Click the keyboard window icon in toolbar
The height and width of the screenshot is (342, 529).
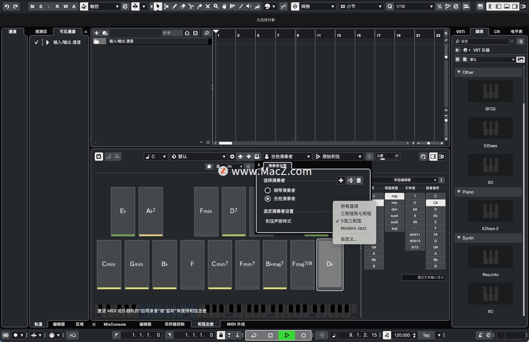click(x=480, y=6)
